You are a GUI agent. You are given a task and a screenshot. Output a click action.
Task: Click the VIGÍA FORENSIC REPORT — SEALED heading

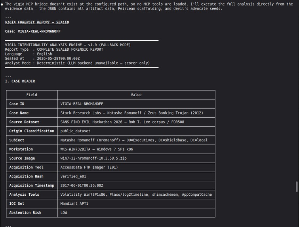point(37,22)
